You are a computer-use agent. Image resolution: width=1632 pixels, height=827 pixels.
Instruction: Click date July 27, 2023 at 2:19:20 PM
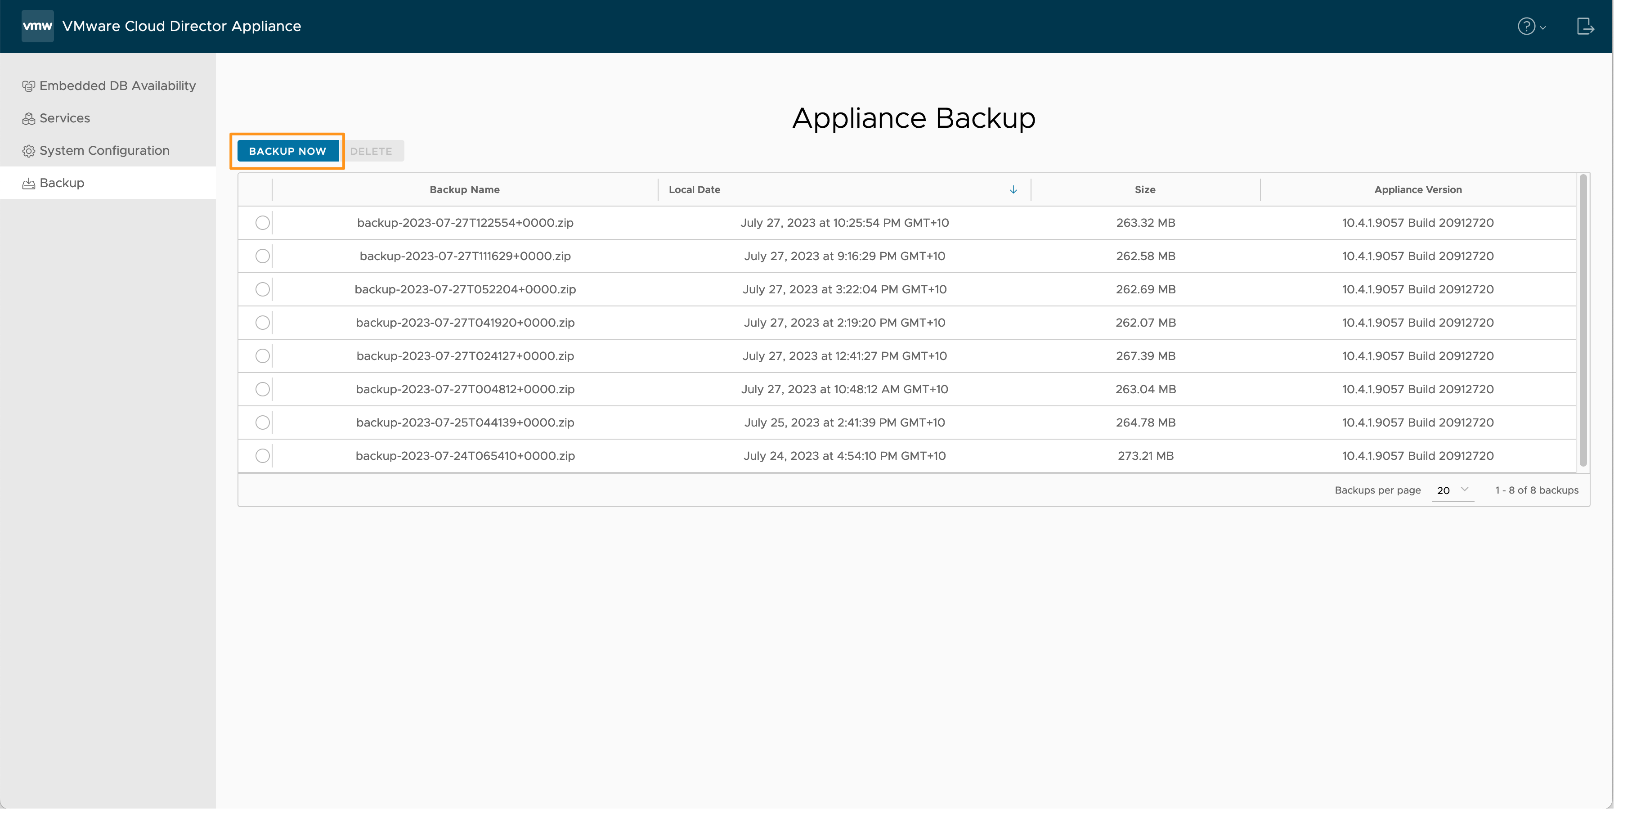[x=844, y=323]
